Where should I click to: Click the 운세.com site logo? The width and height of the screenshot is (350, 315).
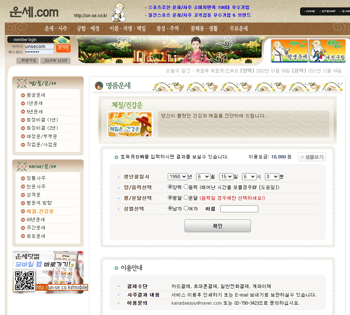pos(34,12)
